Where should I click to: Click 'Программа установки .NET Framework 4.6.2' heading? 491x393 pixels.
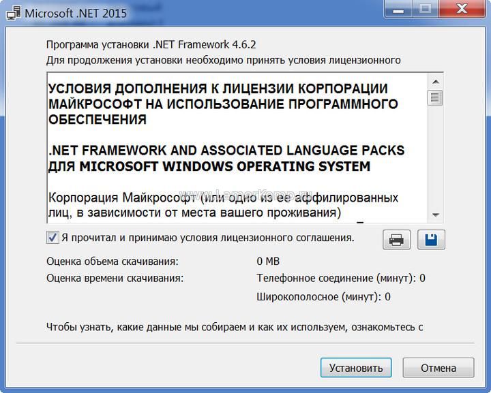151,45
